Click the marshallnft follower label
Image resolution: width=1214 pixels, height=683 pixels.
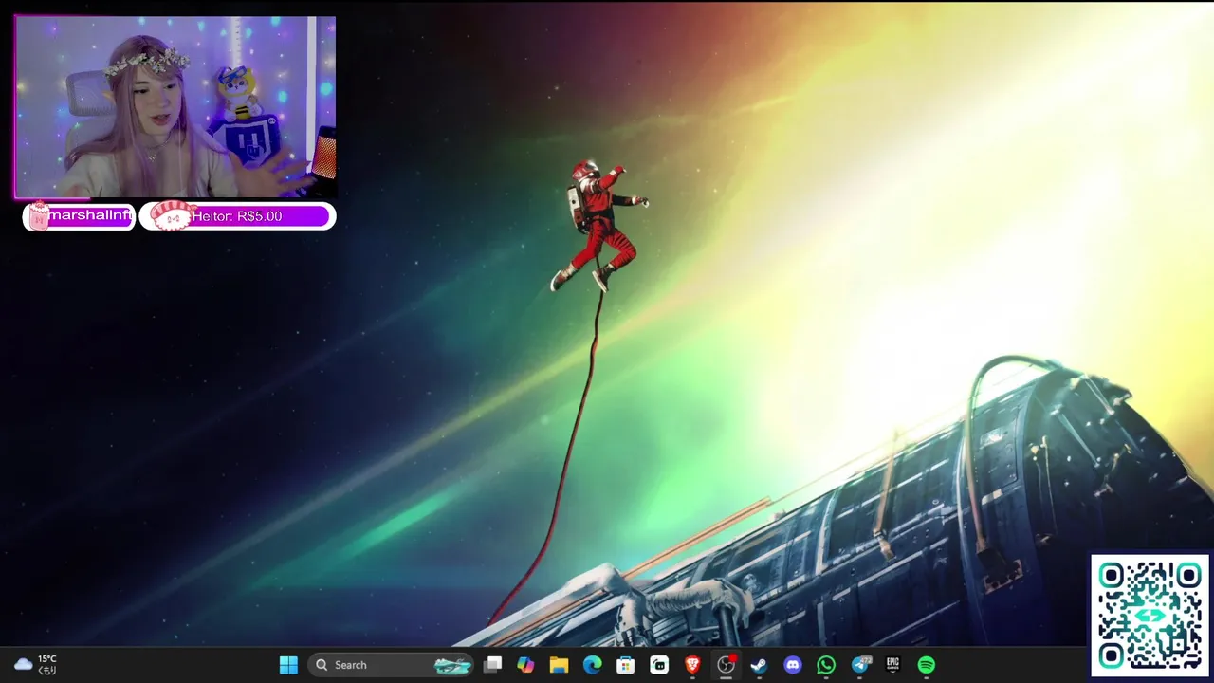[79, 216]
